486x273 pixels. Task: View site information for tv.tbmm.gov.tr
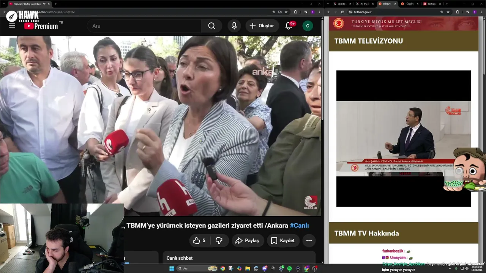click(x=350, y=12)
